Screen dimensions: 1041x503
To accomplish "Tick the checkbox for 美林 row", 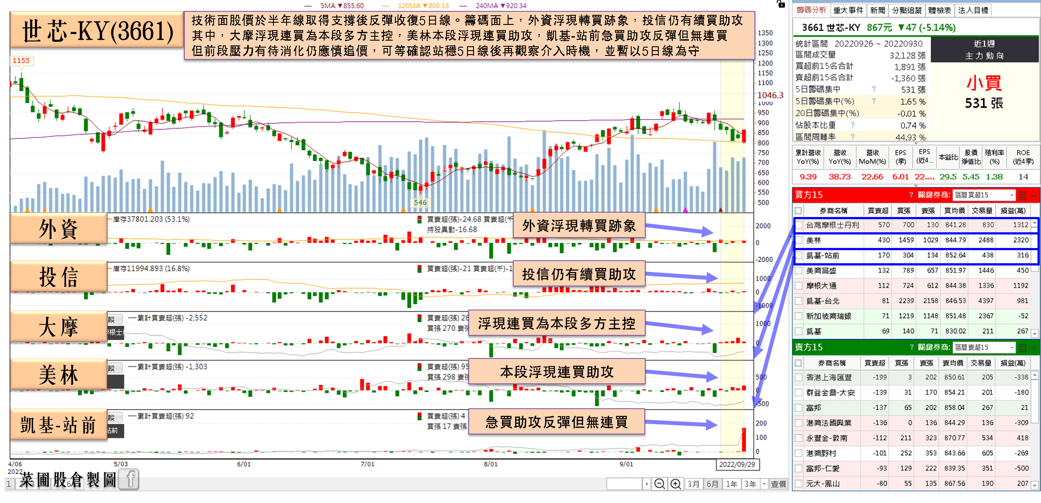I will 799,240.
